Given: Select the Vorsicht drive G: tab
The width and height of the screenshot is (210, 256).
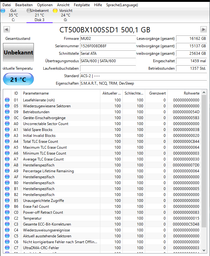Looking at the screenshot, I should point(65,15).
